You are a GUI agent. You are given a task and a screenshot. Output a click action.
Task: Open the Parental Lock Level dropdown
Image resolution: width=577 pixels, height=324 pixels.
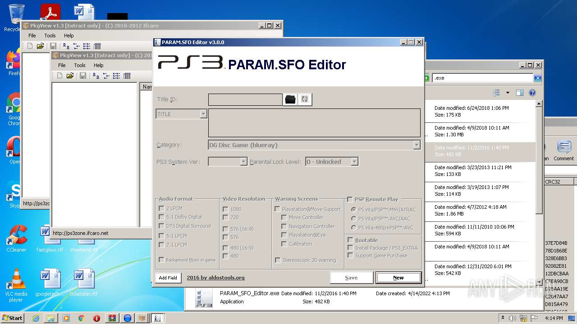point(354,162)
